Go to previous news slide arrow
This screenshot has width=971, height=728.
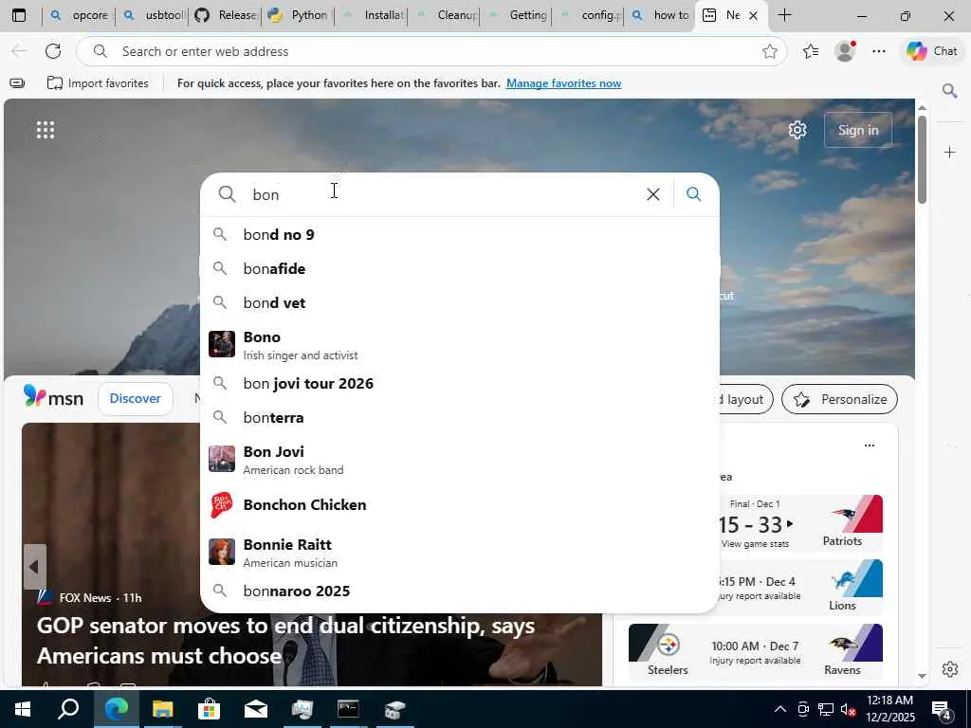[35, 567]
